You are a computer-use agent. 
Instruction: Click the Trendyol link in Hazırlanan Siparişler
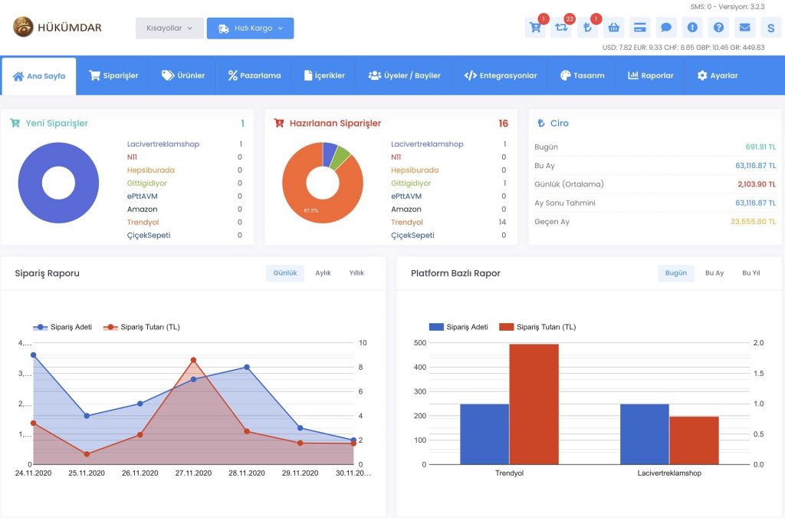click(x=406, y=223)
